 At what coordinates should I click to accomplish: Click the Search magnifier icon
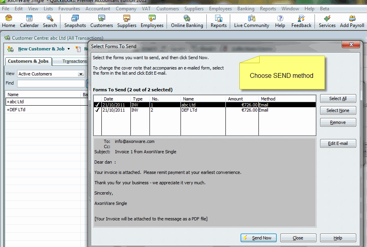[x=50, y=18]
